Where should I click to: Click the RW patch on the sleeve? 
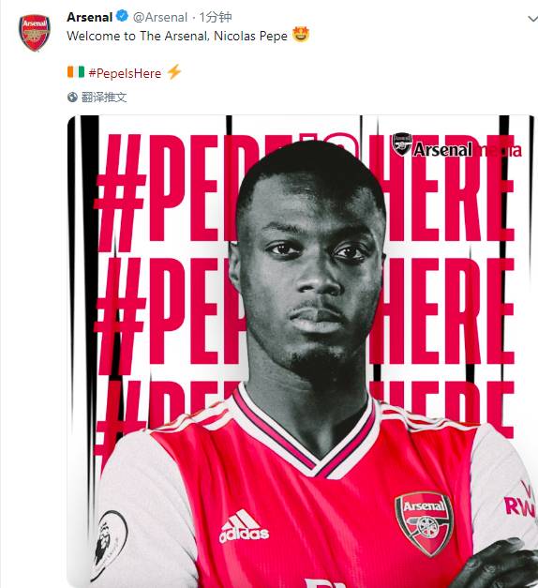[519, 503]
